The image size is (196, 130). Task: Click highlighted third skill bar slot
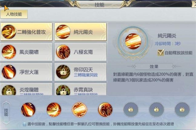79,110
